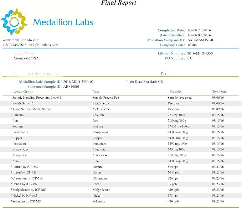The image size is (242, 208).
Task: Click the Boron result 2044 ppb
Action: click(x=174, y=172)
